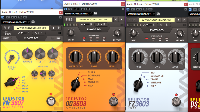Screen dimensions: 200x112
Task: Click Read automation R in EfektorWF3607 toolbar
Action: coord(12,17)
